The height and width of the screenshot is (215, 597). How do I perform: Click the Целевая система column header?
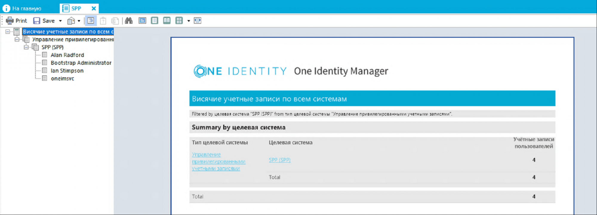[290, 142]
